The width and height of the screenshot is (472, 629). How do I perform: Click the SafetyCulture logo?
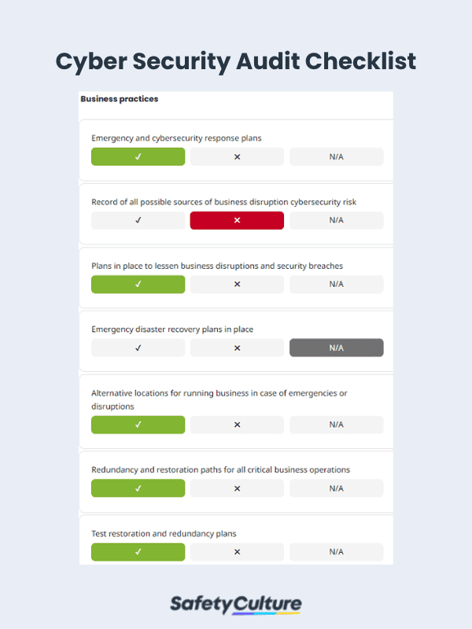pos(236,604)
